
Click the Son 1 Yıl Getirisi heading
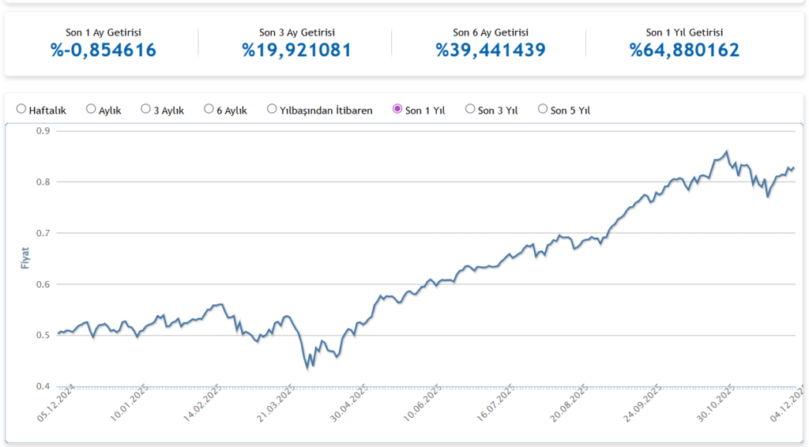point(684,32)
